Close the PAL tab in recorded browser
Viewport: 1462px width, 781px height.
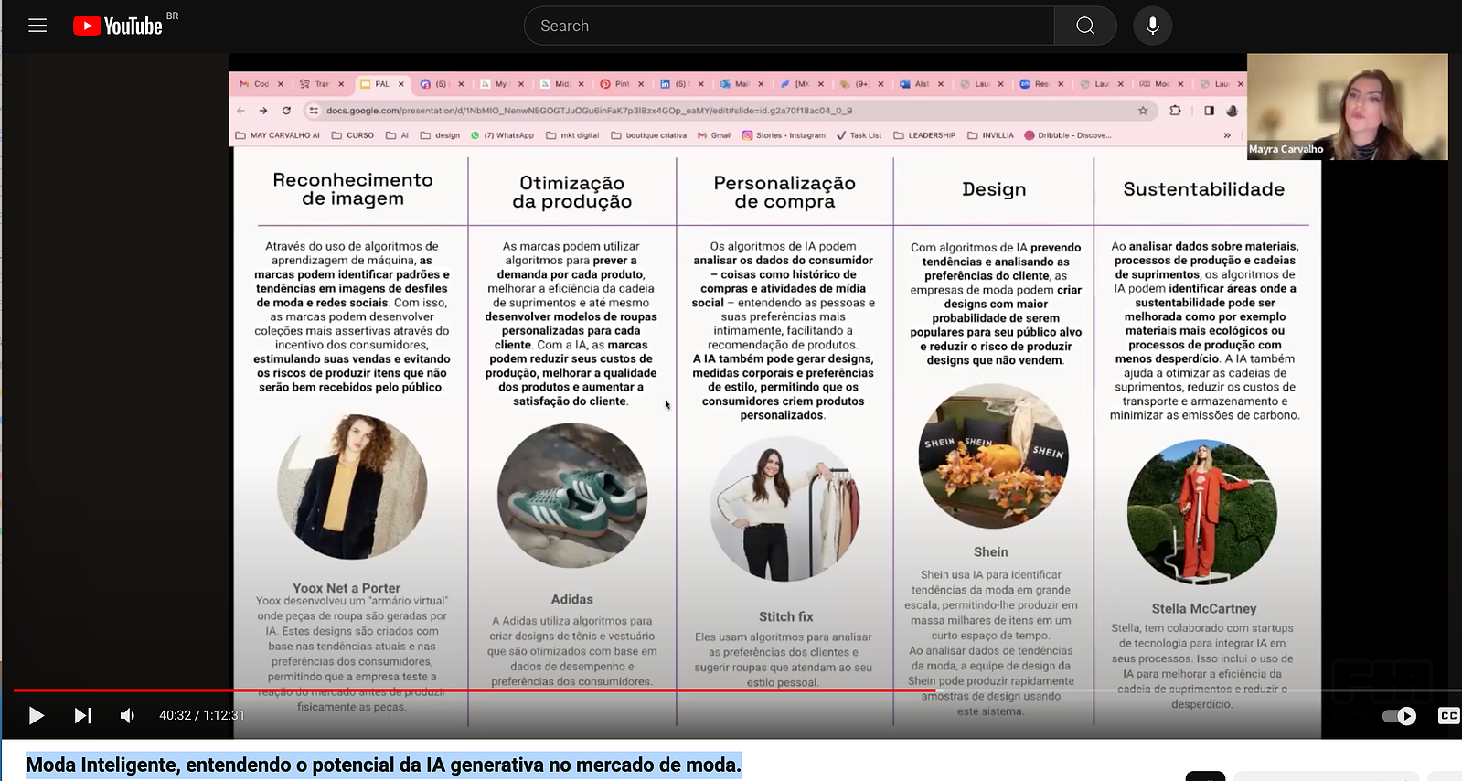(400, 83)
